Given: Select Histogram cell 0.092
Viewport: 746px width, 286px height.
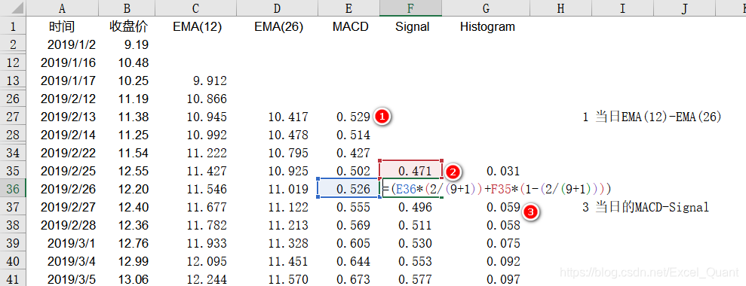Looking at the screenshot, I should pyautogui.click(x=486, y=261).
